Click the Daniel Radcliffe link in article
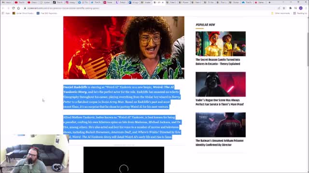 (x=75, y=87)
